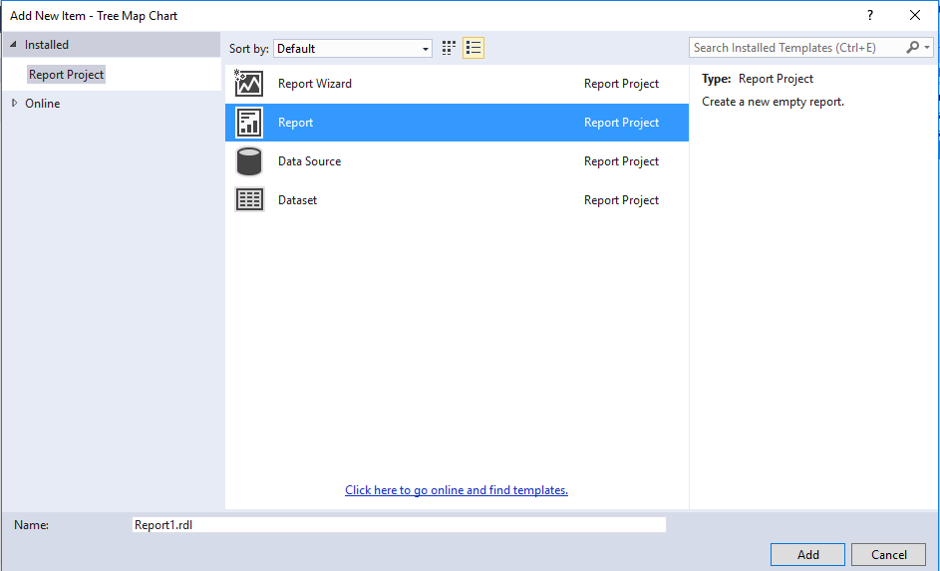The image size is (940, 571).
Task: Click Report Project type in Dataset row
Action: (621, 200)
